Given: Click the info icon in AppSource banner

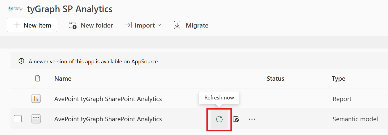Looking at the screenshot, I should (21, 61).
